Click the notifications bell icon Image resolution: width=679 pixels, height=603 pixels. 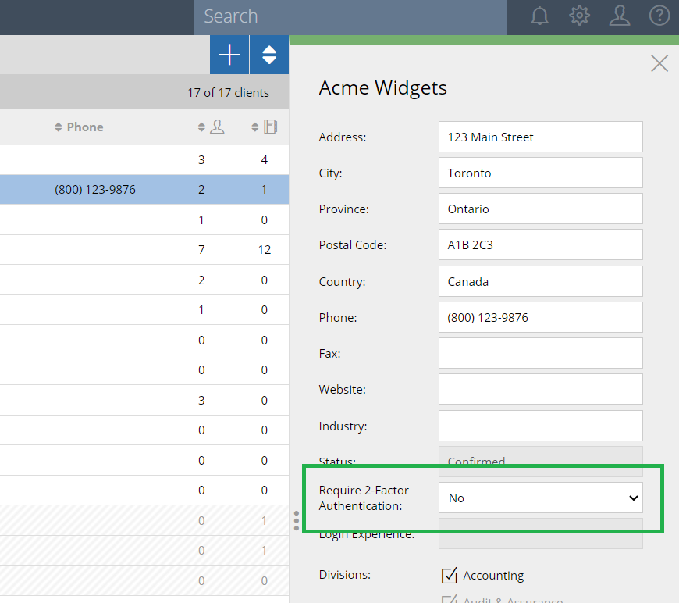coord(539,16)
